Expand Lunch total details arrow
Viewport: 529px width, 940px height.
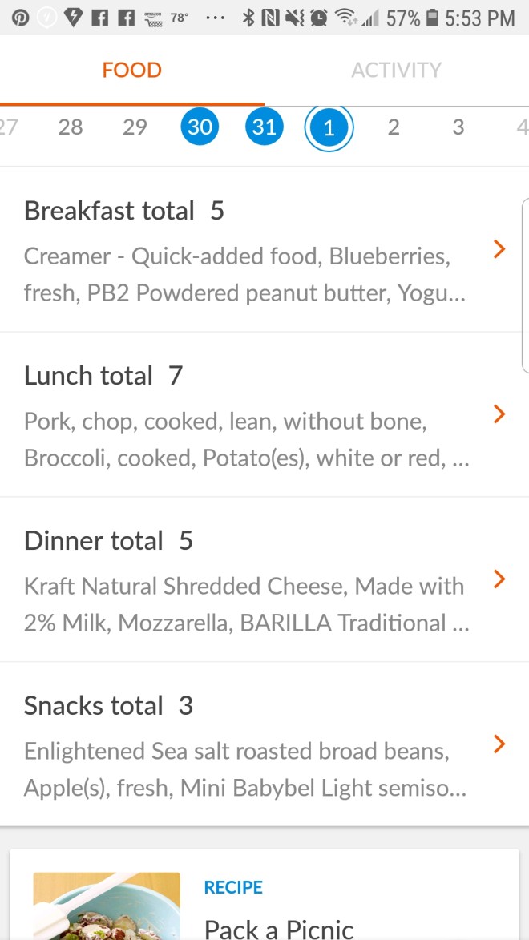(x=499, y=414)
